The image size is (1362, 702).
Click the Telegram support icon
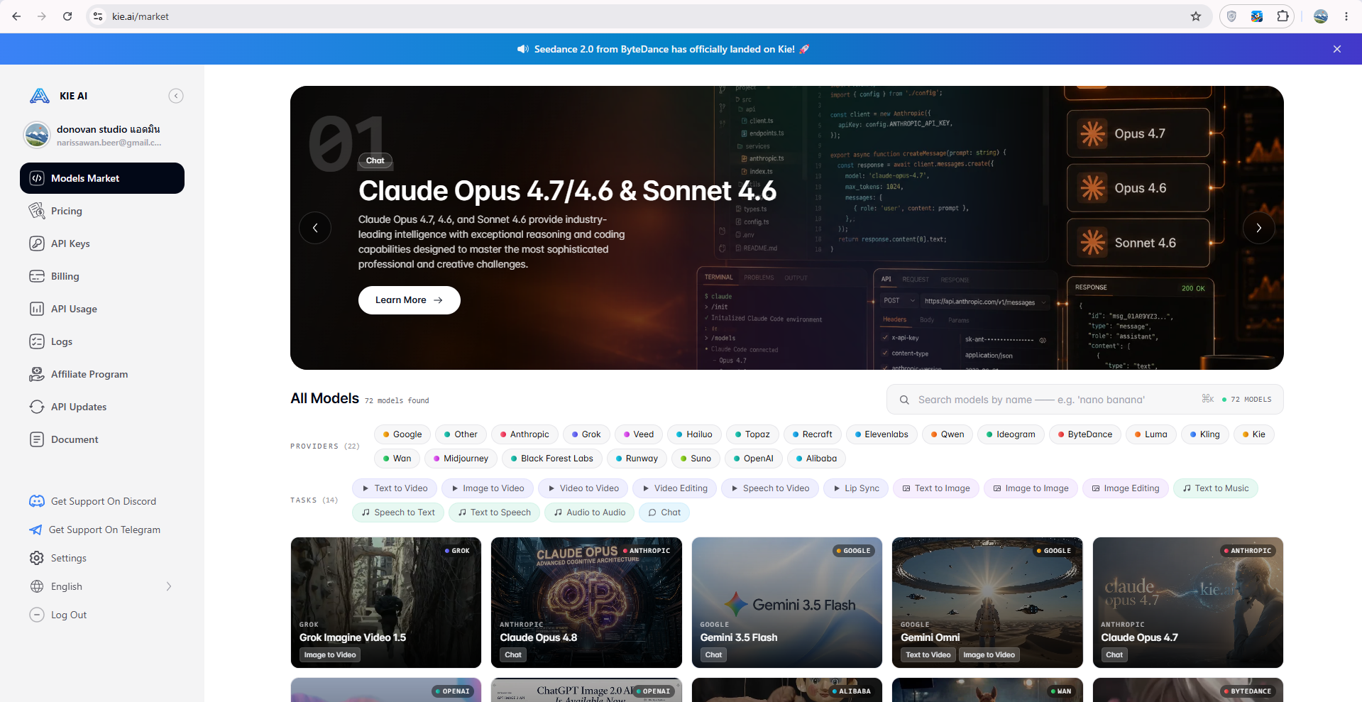[35, 530]
